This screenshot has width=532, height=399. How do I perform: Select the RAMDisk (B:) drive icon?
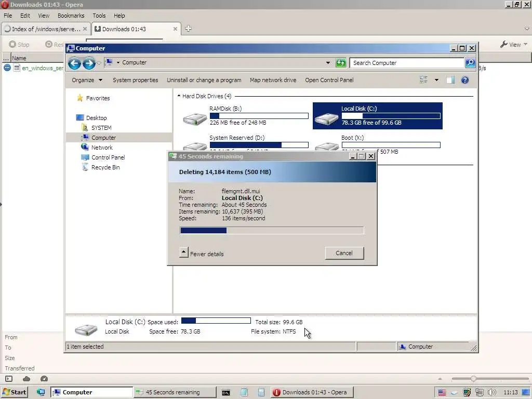point(195,119)
